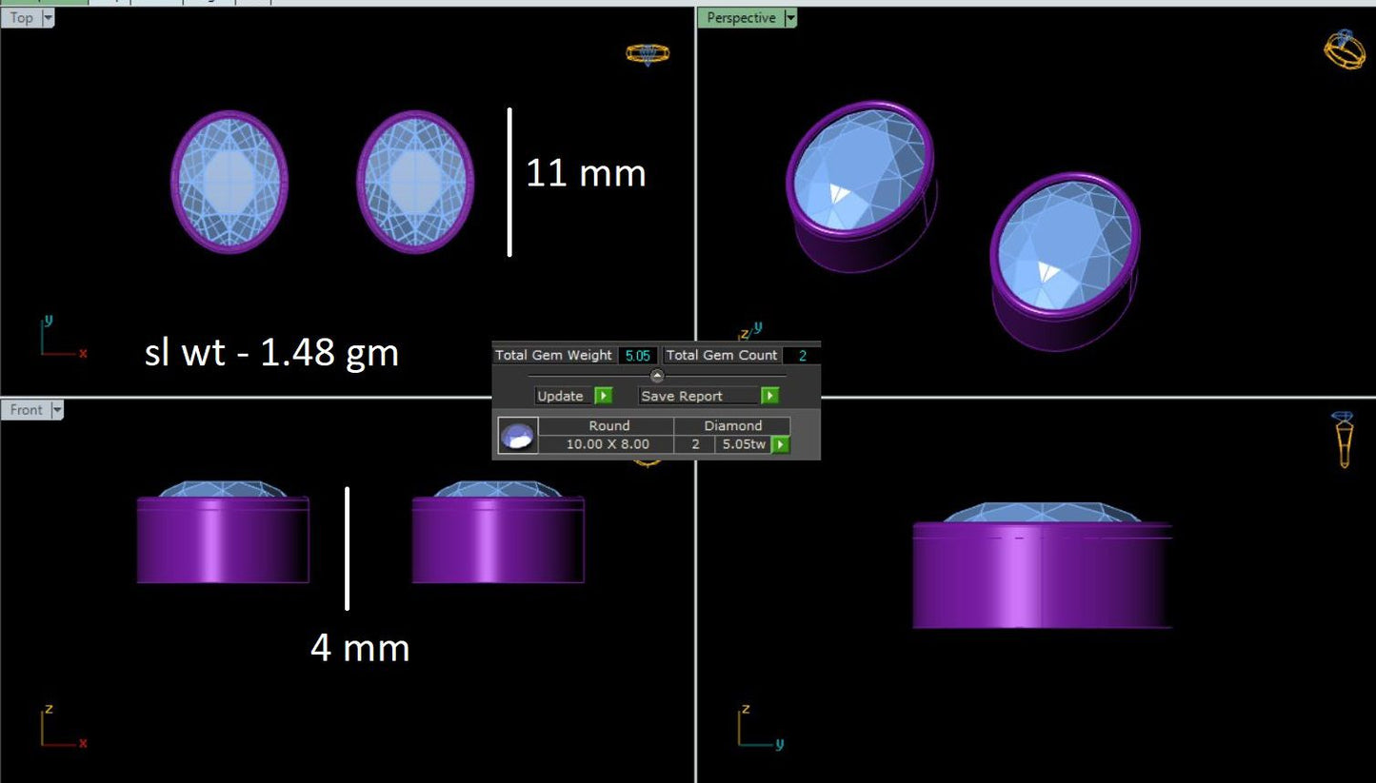Click the side-view ring icon in lower-right viewport
The width and height of the screenshot is (1376, 783).
[x=1344, y=440]
